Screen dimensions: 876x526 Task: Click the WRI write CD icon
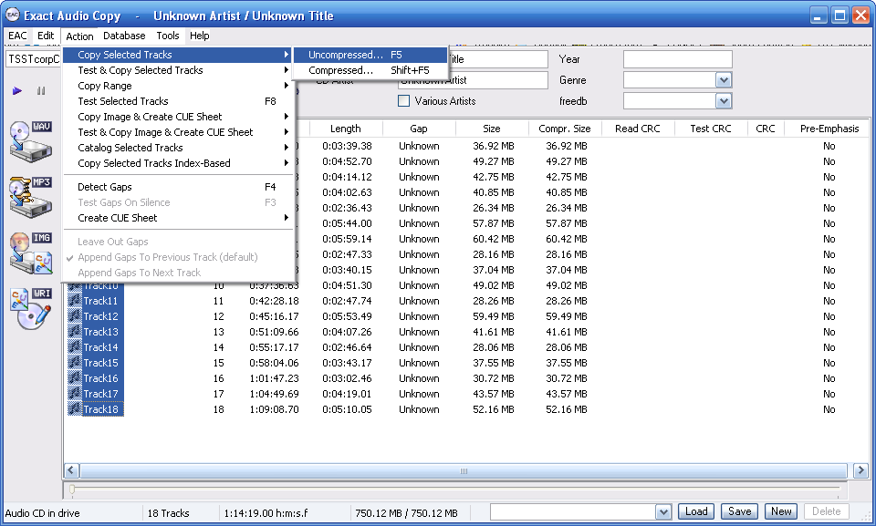(x=31, y=308)
